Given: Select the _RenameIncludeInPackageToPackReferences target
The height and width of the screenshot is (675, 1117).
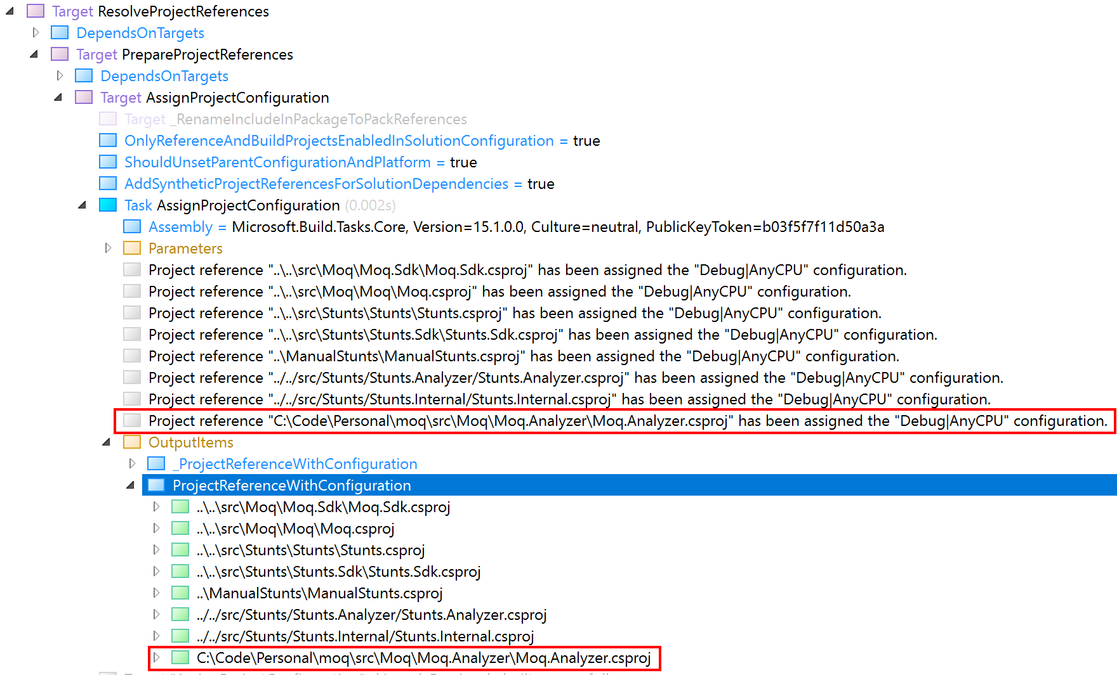Looking at the screenshot, I should [296, 119].
